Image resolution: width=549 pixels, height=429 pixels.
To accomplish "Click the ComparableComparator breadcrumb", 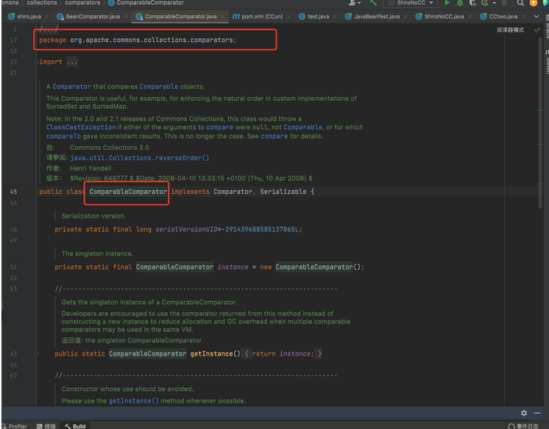I will (146, 3).
